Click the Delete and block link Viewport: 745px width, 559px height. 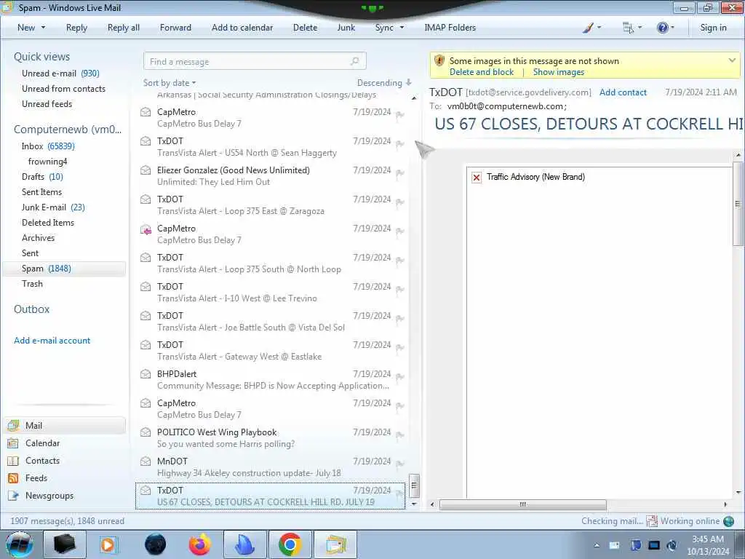coord(482,72)
